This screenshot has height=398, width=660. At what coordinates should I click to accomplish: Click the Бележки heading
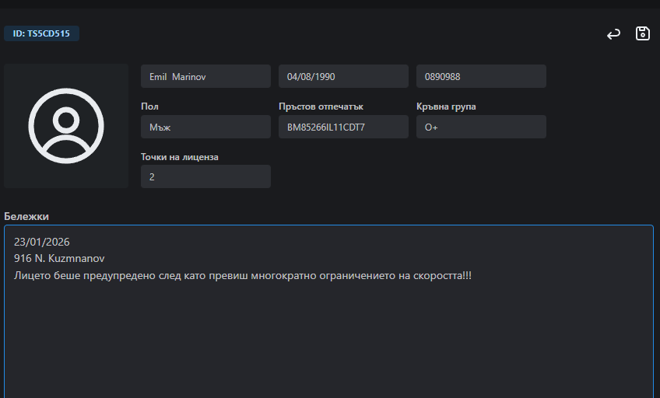point(26,216)
